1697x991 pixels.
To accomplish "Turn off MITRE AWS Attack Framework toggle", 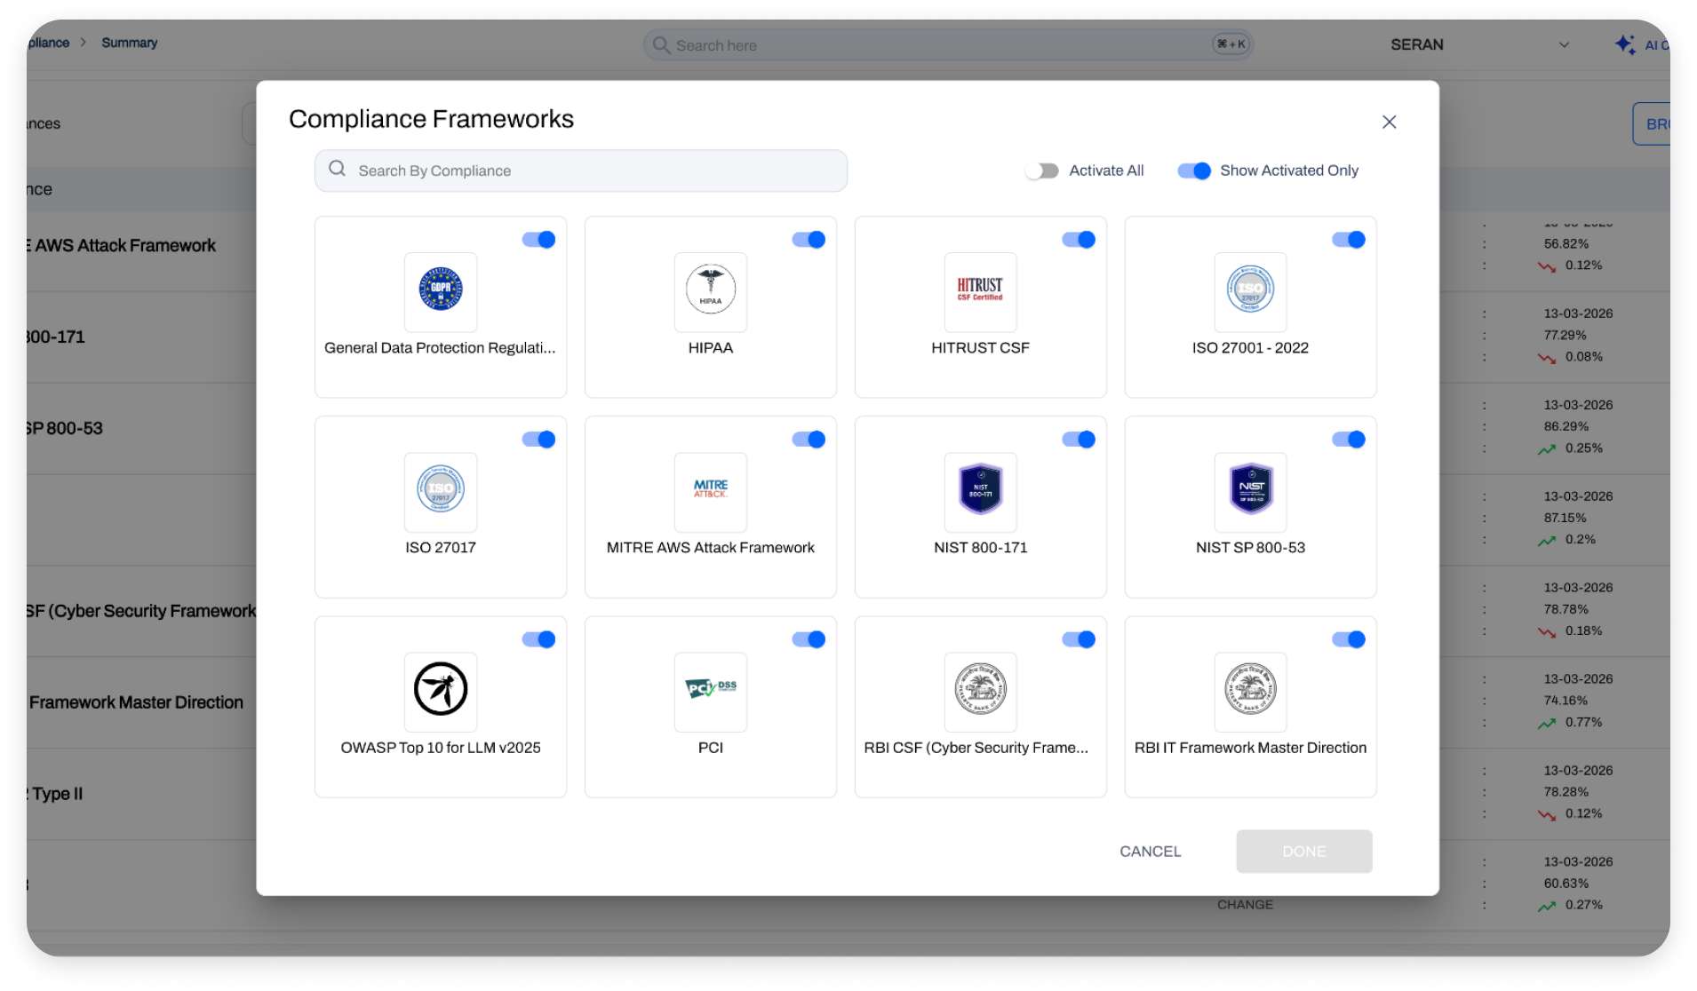I will pos(809,440).
